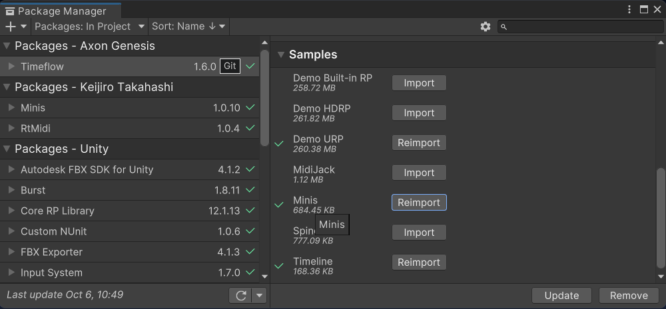666x309 pixels.
Task: Open the three-dot window options menu
Action: tap(629, 9)
